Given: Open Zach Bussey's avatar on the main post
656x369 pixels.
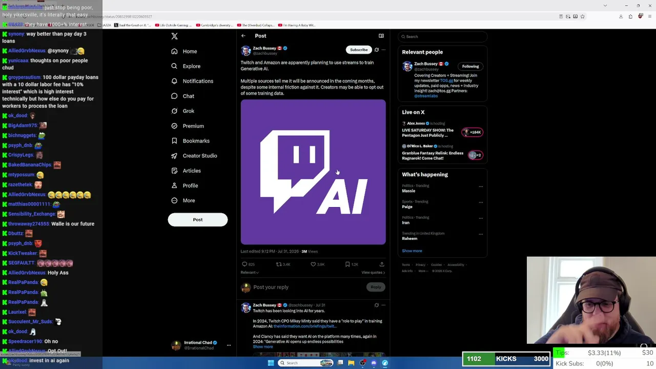Looking at the screenshot, I should click(246, 50).
